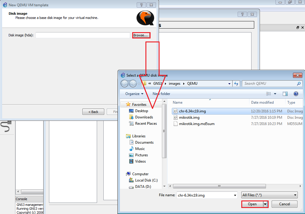Click the navigation Forward arrow in file dialog
The width and height of the screenshot is (305, 214).
(133, 84)
